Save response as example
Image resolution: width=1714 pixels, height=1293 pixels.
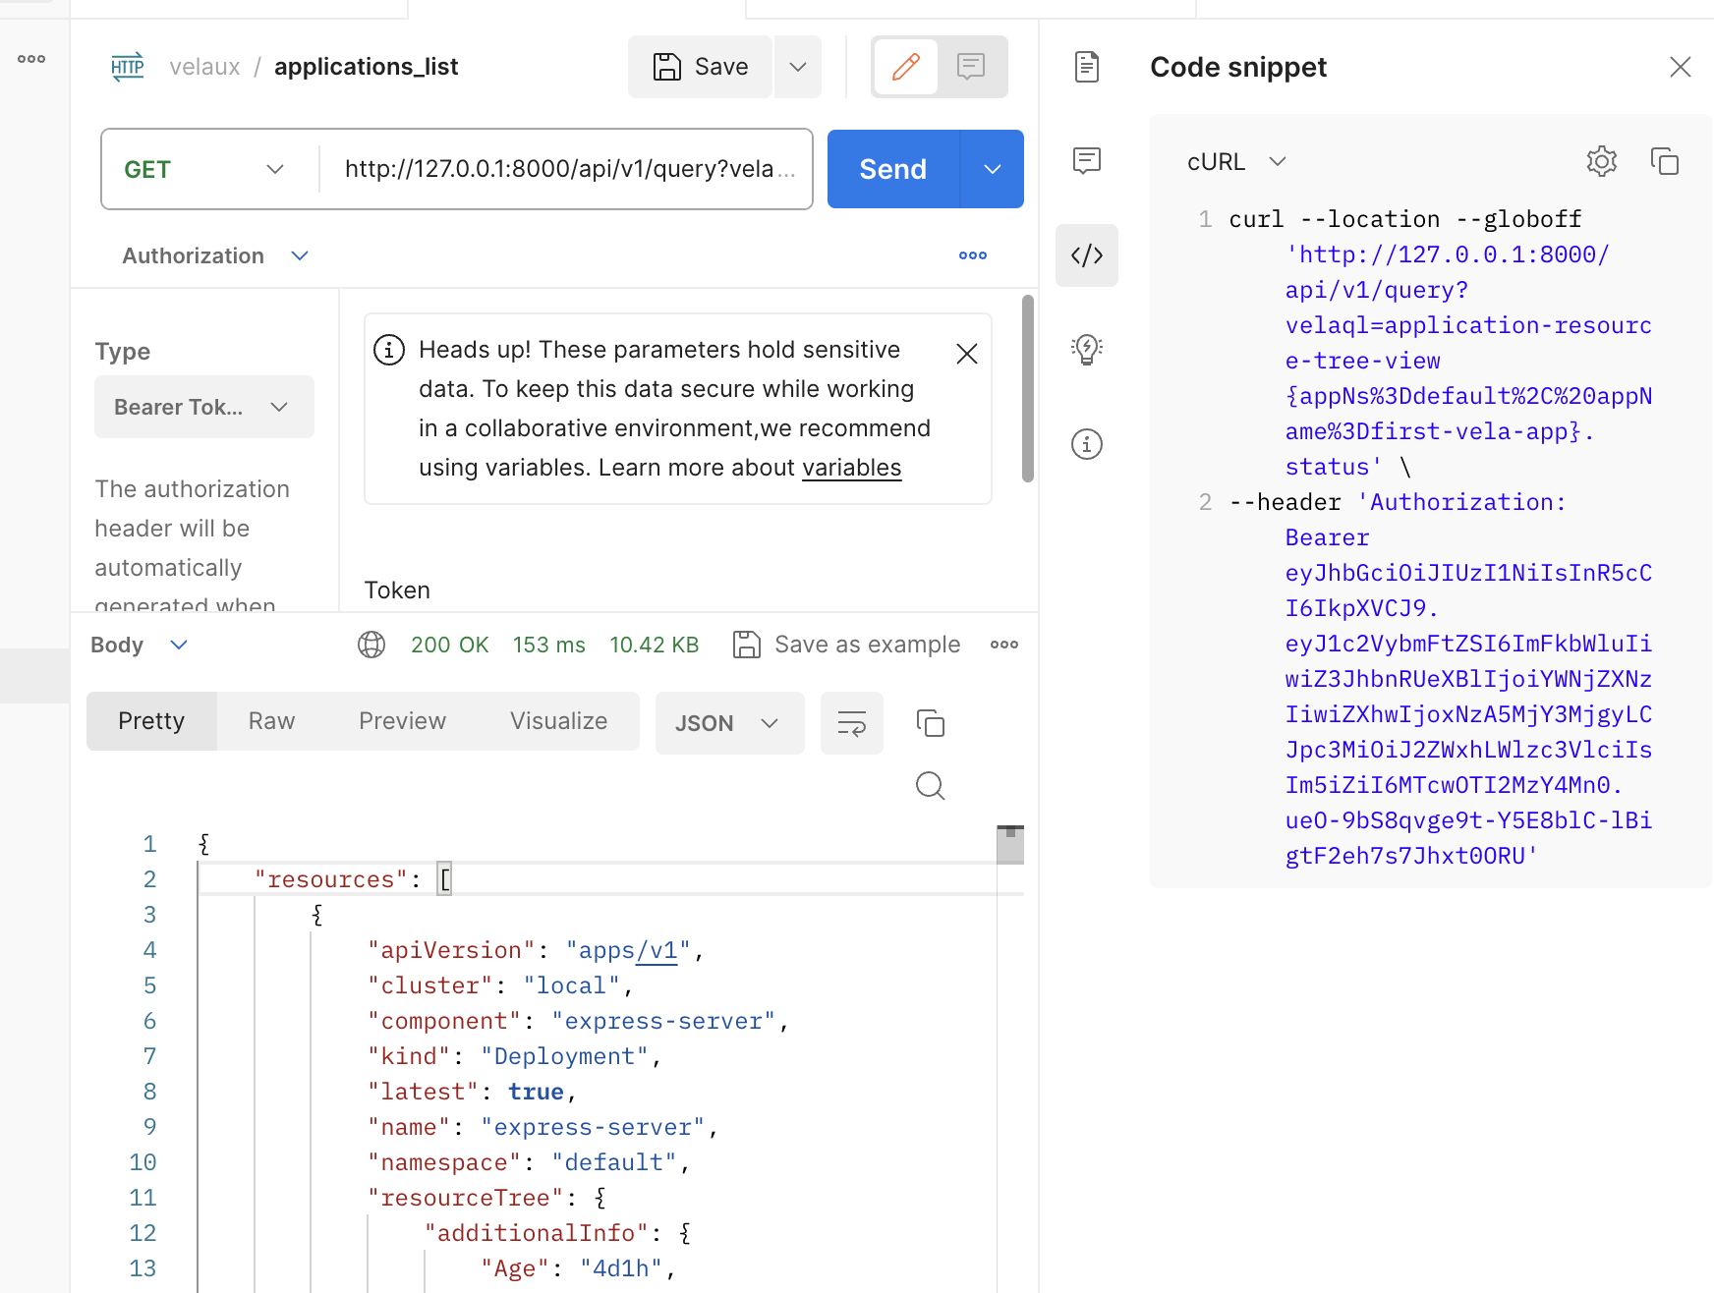(x=846, y=645)
